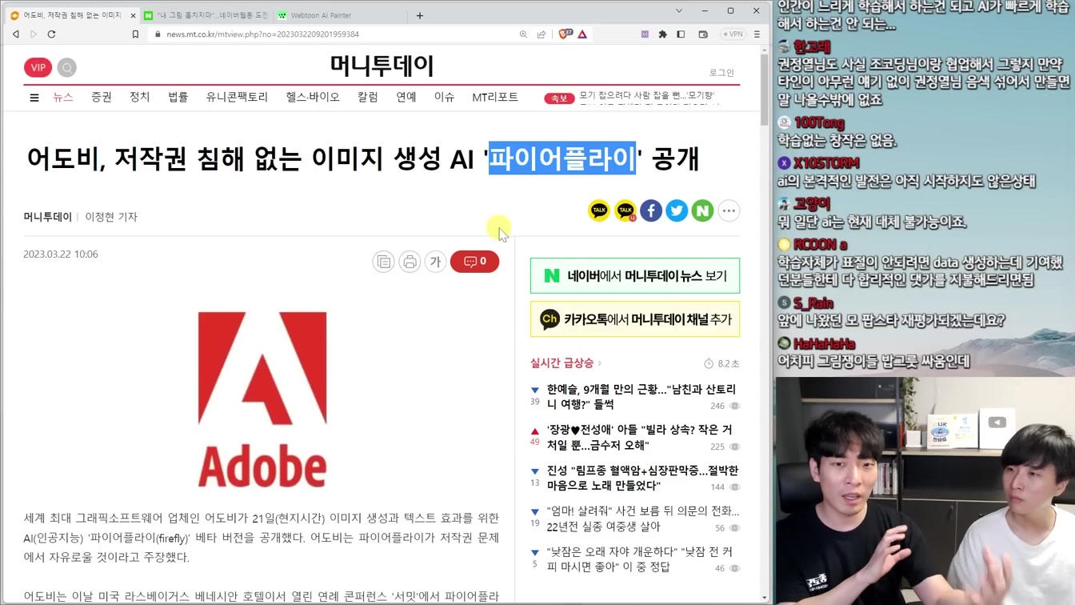Open a new browser tab
The height and width of the screenshot is (605, 1075).
click(x=420, y=15)
